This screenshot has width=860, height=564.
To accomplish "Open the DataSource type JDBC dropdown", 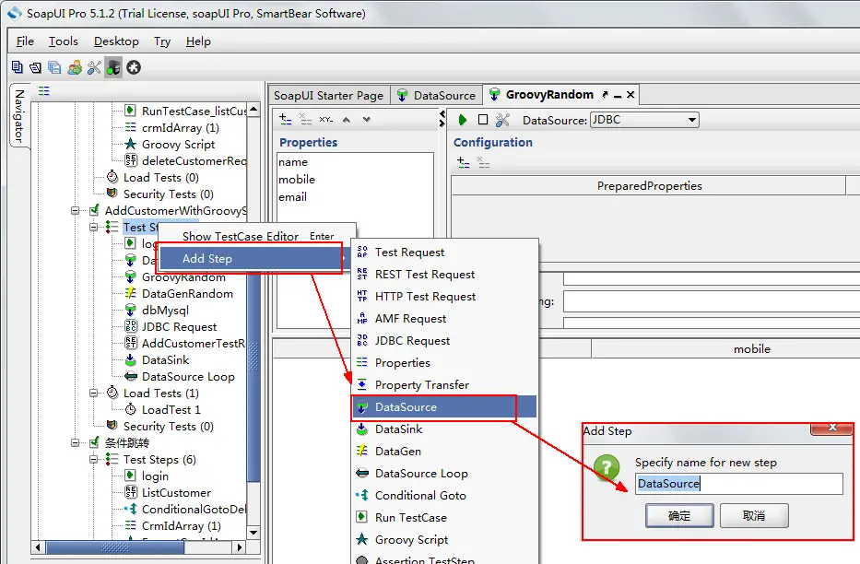I will pos(644,120).
